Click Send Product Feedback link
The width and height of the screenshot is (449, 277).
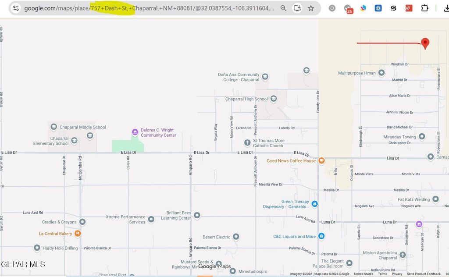[x=424, y=274]
